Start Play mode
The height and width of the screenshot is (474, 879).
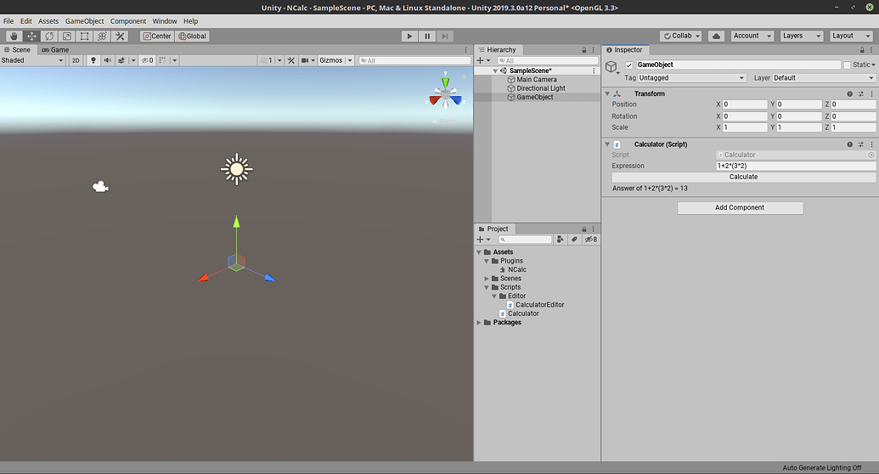[410, 36]
